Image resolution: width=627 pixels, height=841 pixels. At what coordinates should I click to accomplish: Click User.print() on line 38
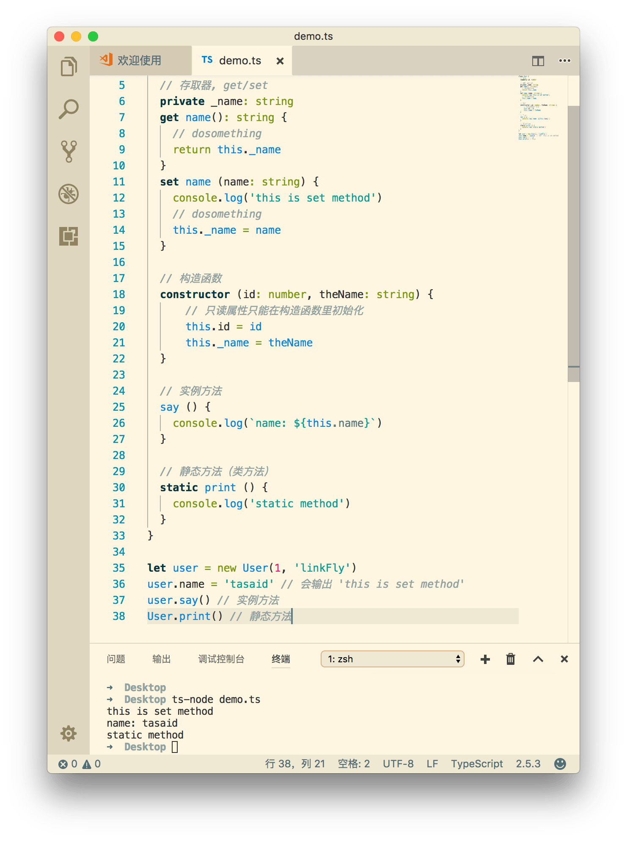click(185, 616)
